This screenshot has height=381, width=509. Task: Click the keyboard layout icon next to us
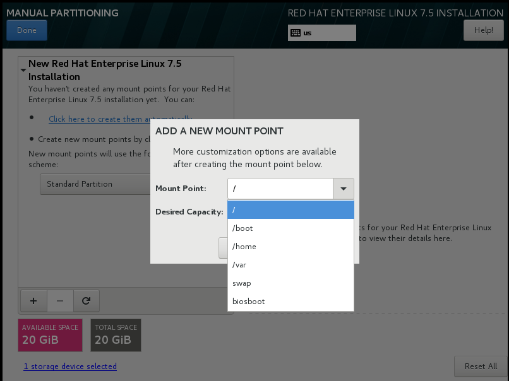click(296, 33)
